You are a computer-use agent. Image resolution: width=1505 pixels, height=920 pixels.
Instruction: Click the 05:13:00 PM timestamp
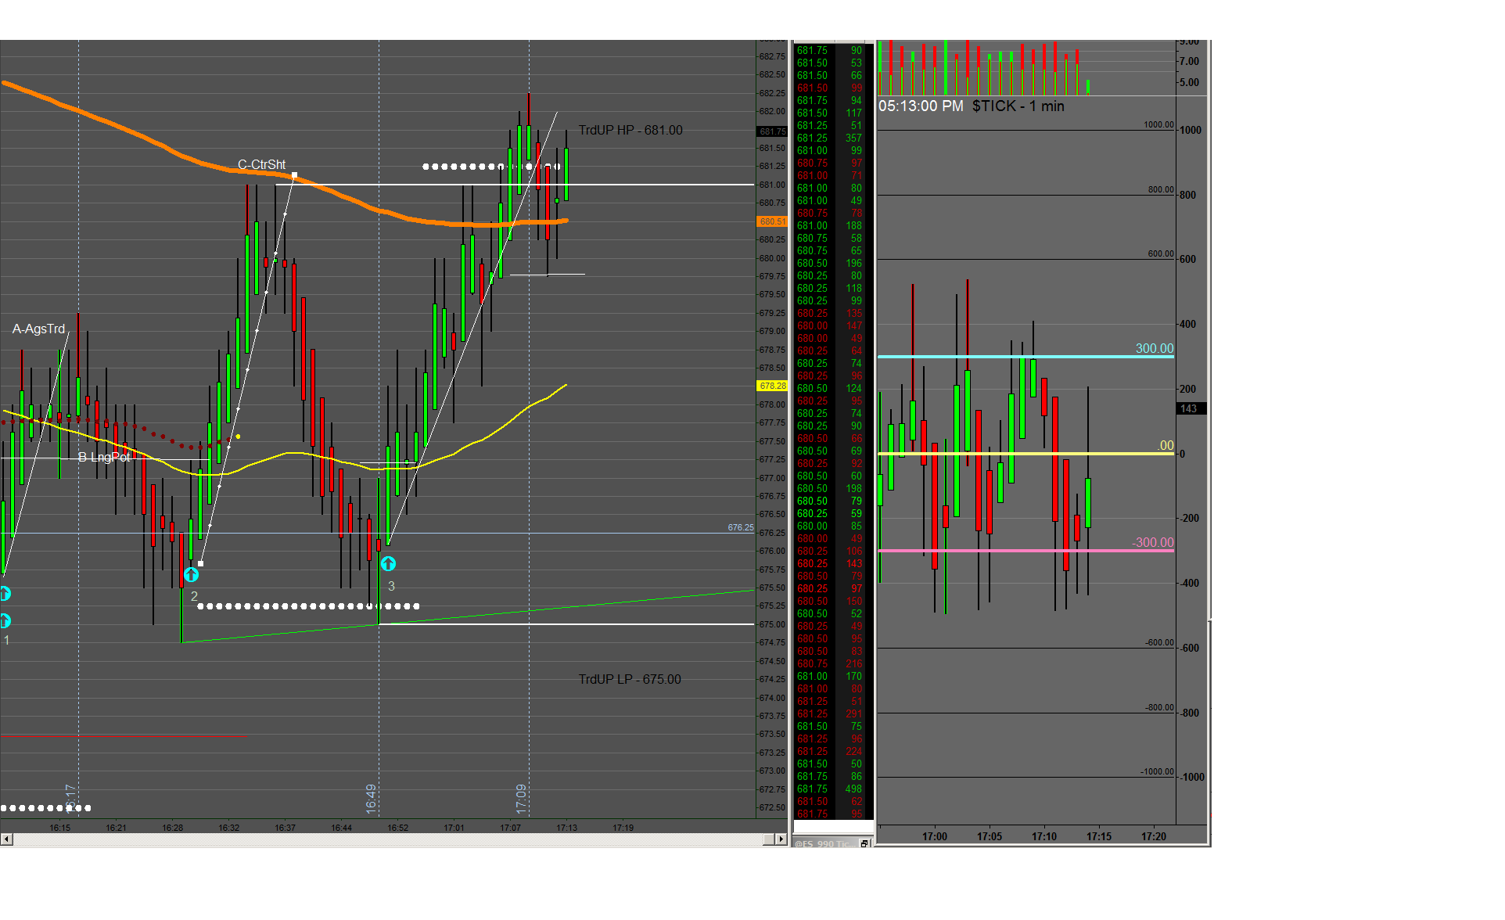(921, 106)
